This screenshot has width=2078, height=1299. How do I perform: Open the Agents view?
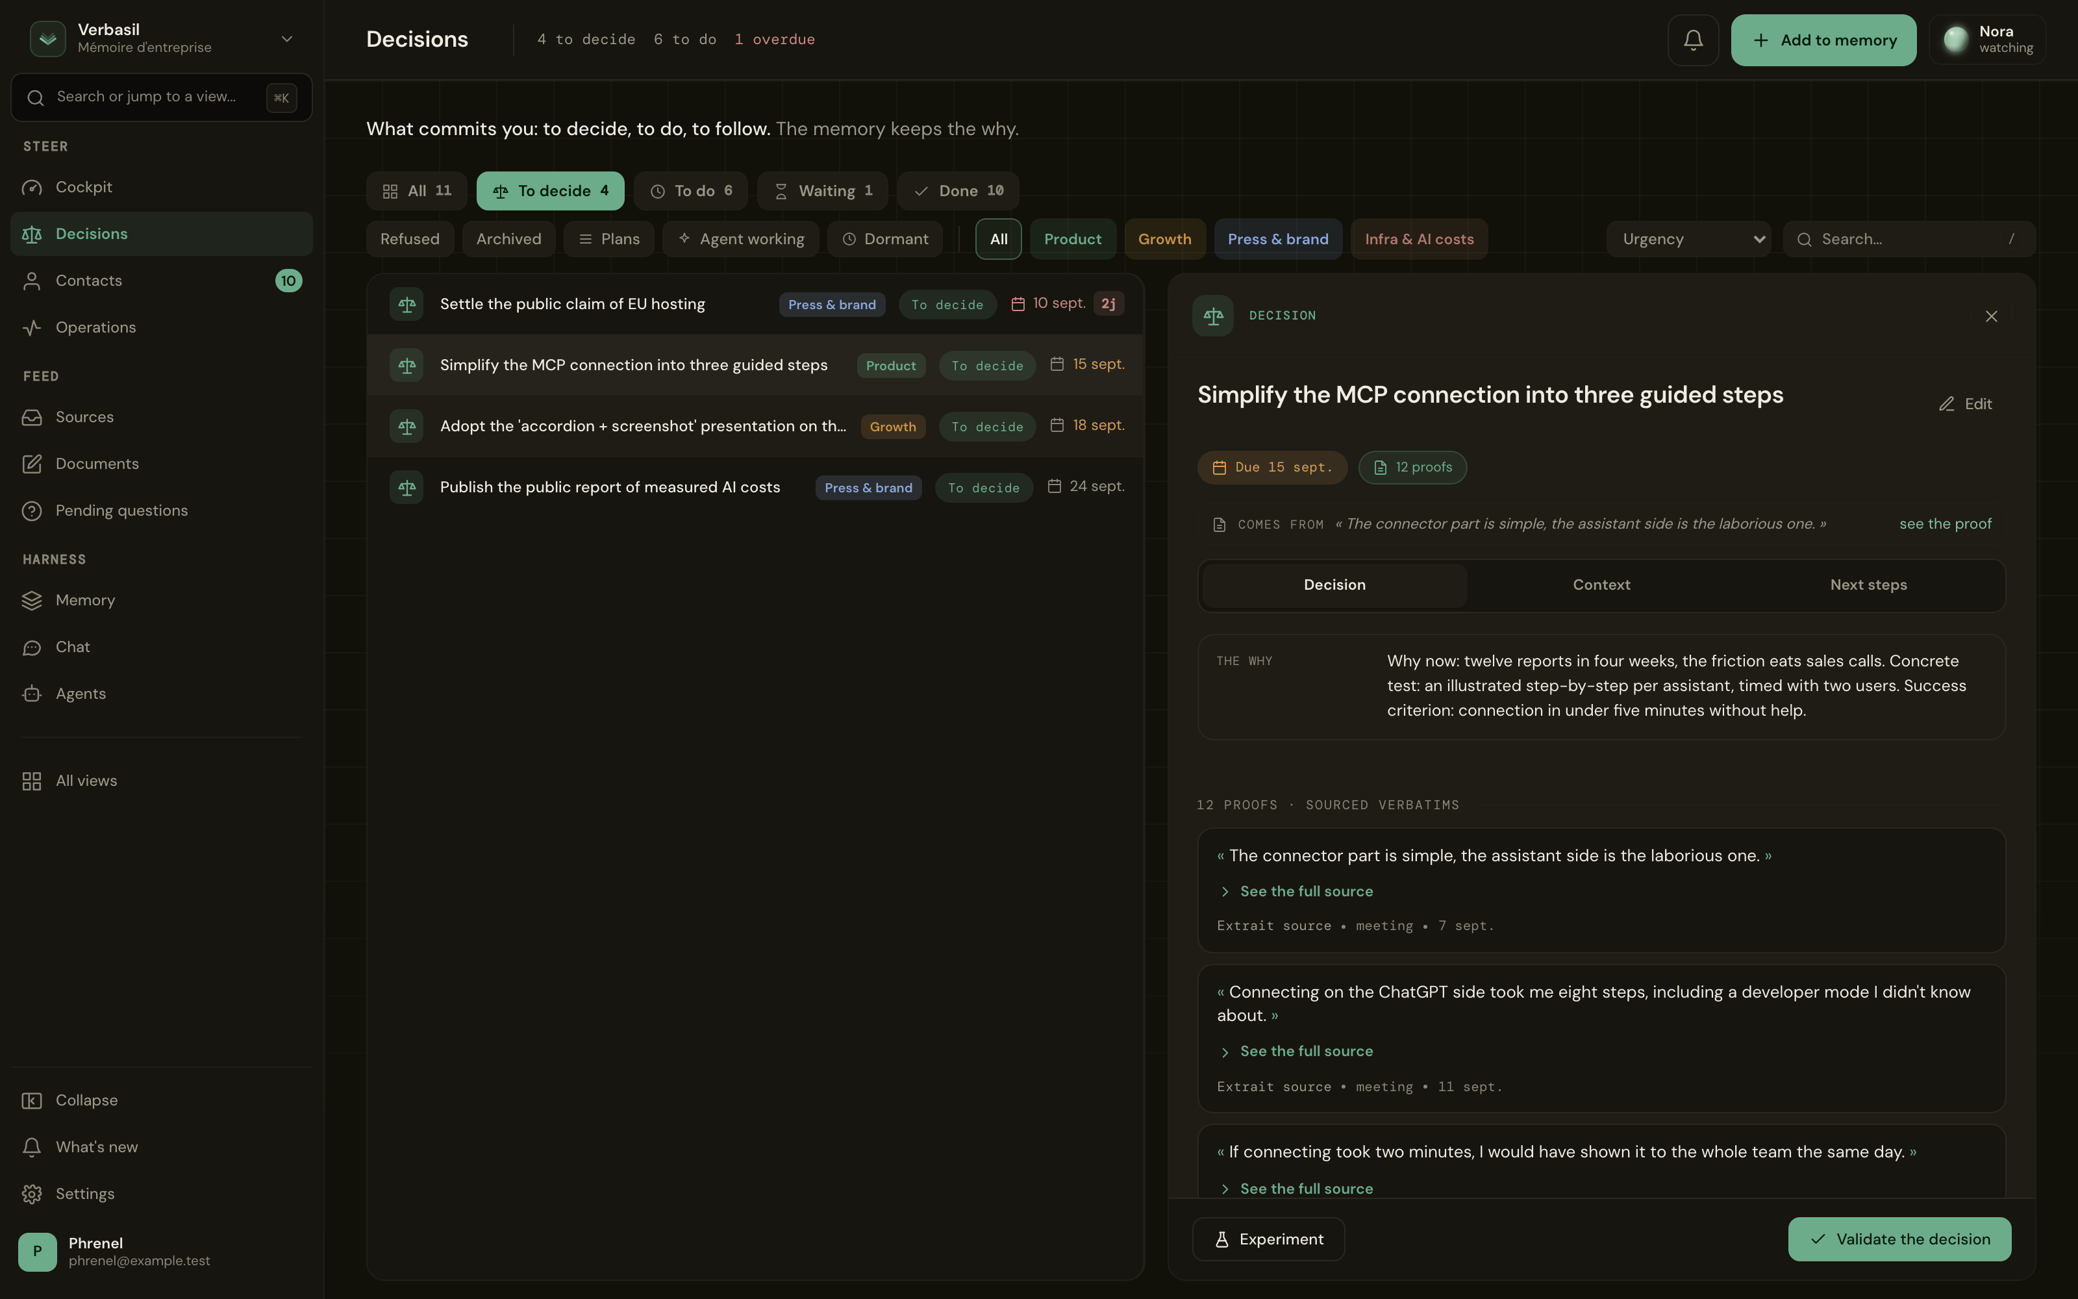160,694
